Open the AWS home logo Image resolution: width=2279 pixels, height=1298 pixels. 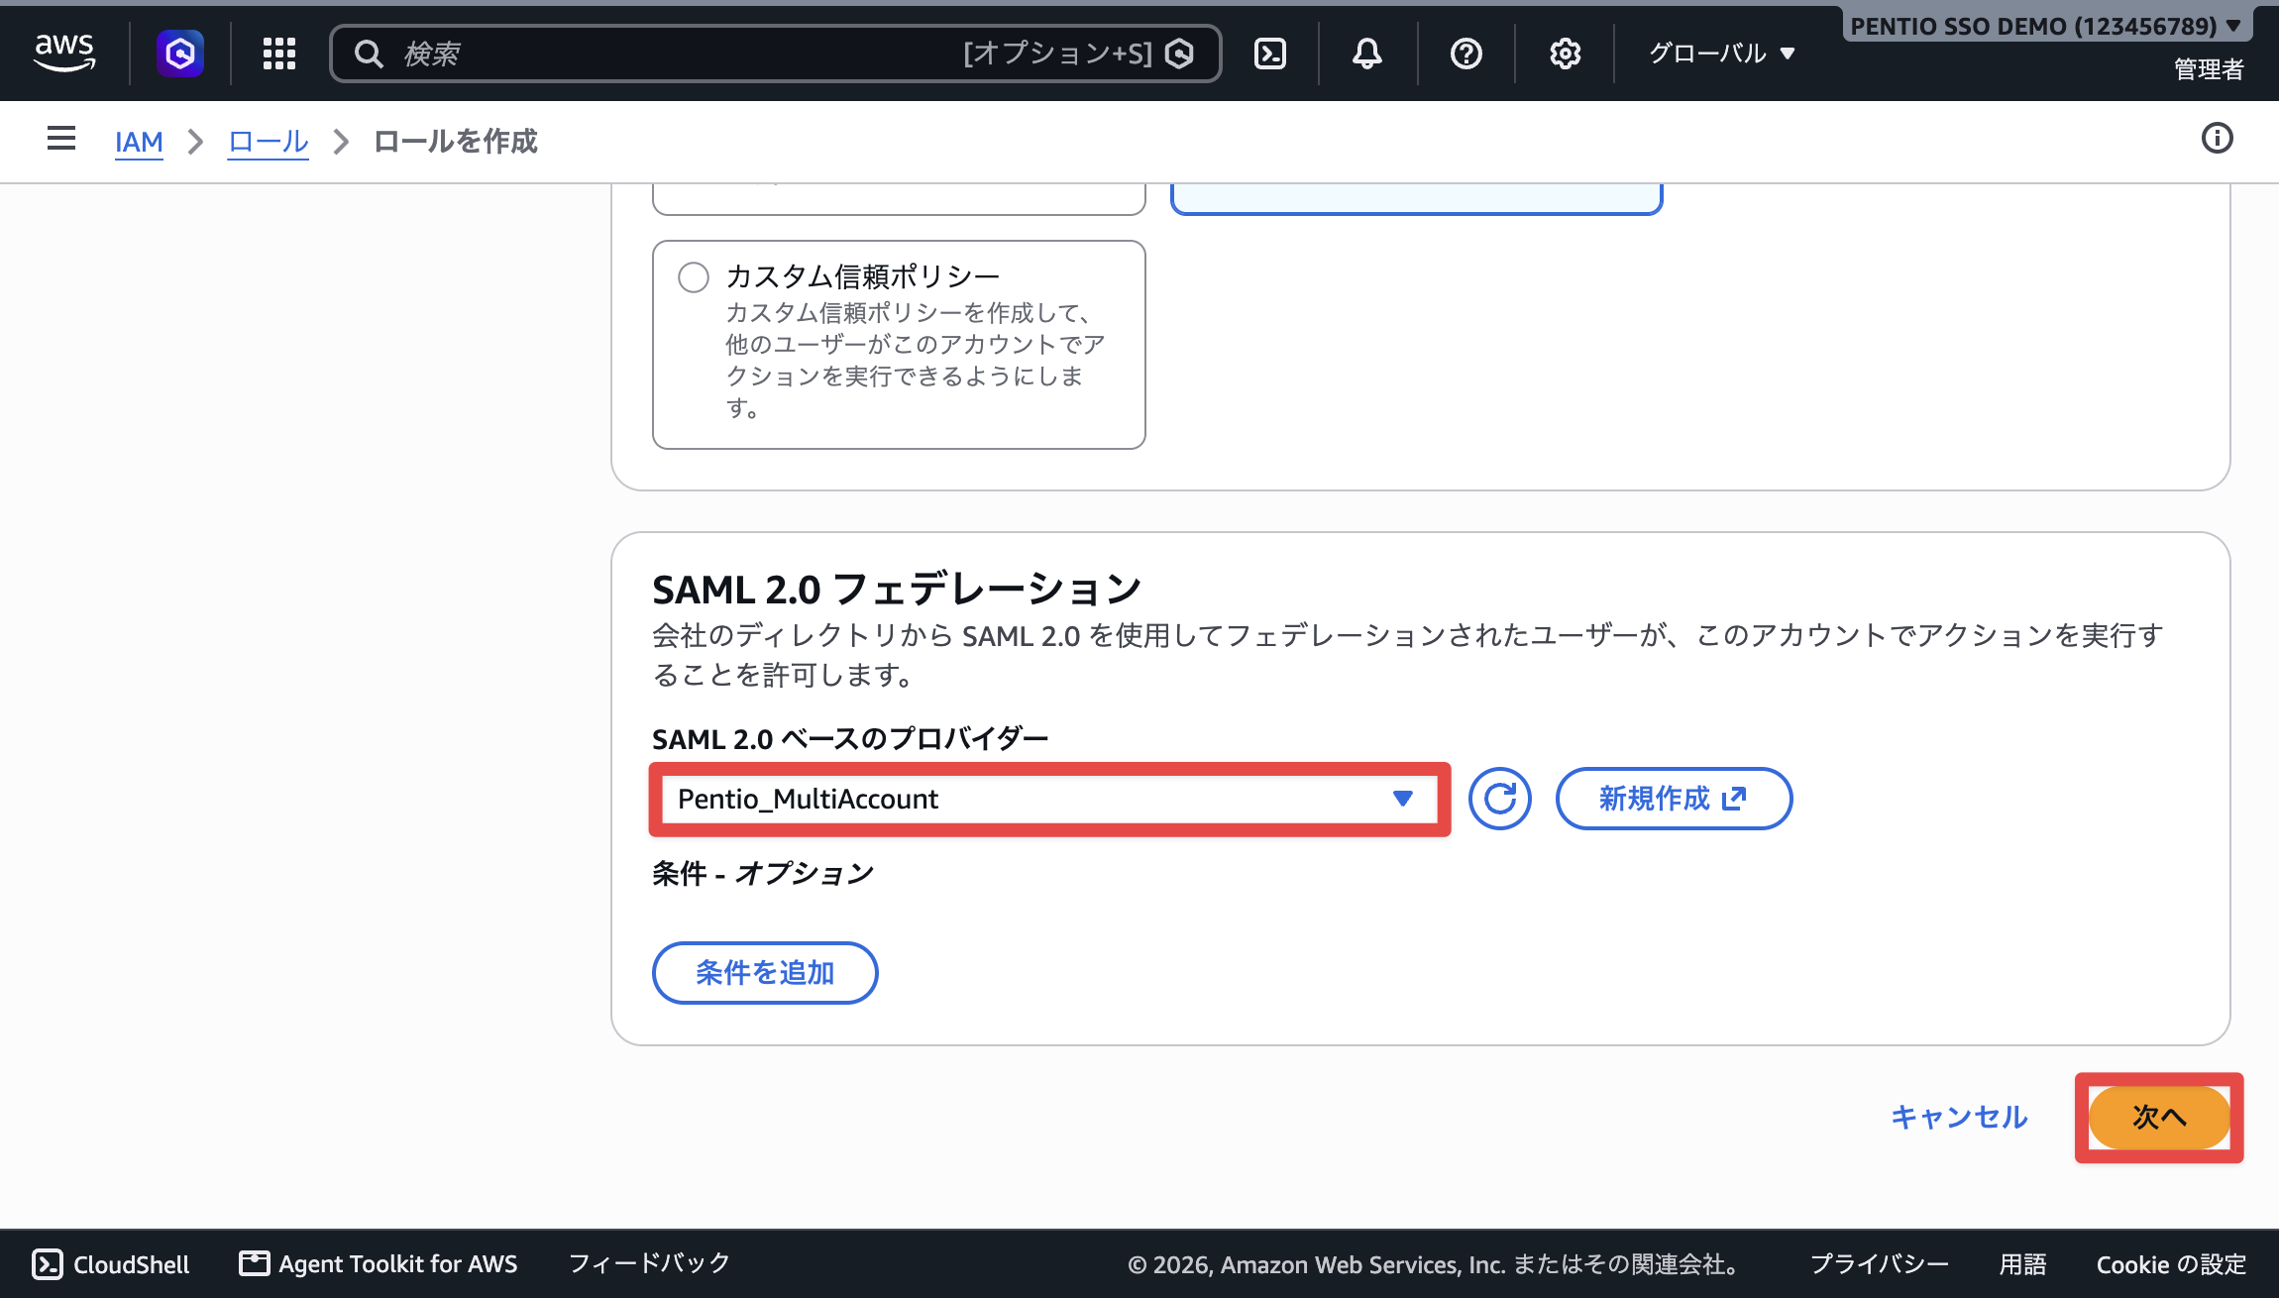[x=64, y=53]
